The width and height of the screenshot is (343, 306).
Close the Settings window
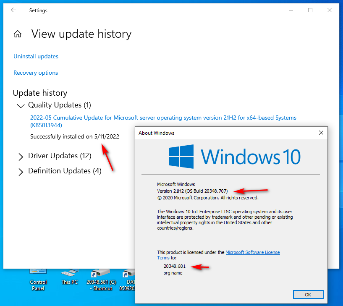click(330, 10)
